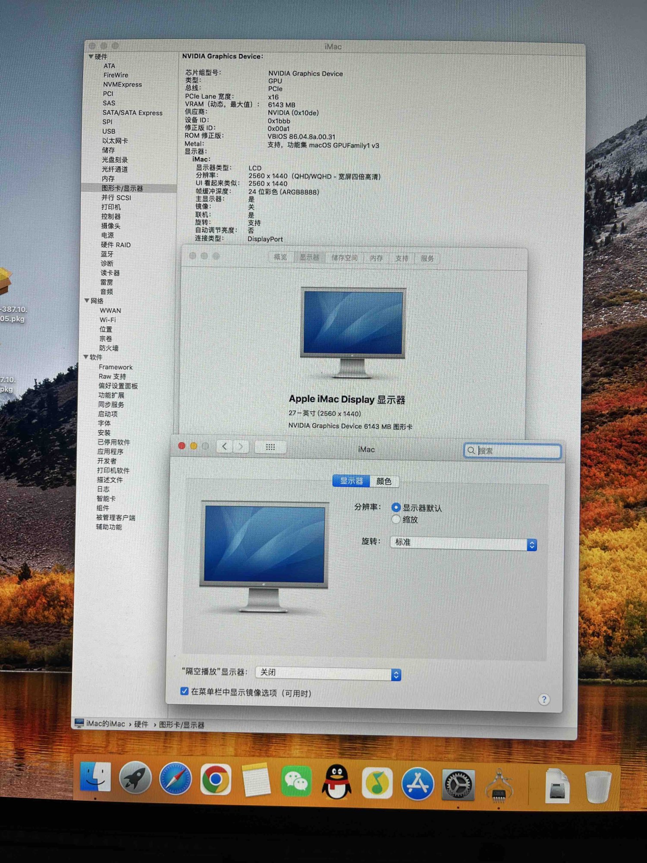Click 图形卡/显示器 in the bottom path bar

click(x=182, y=724)
